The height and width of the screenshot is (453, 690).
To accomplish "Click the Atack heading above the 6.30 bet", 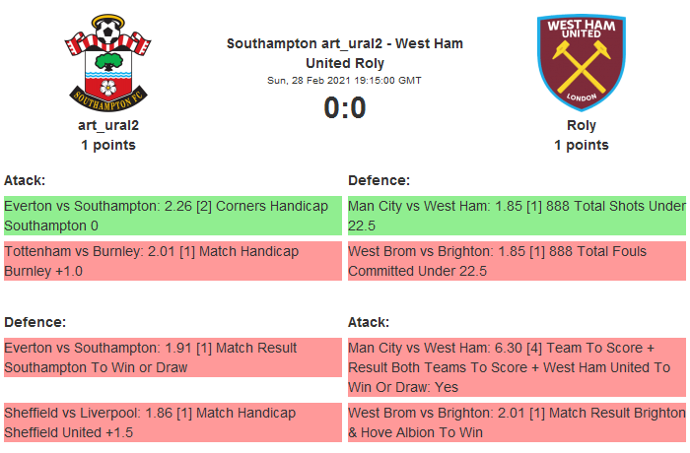I will pos(369,322).
